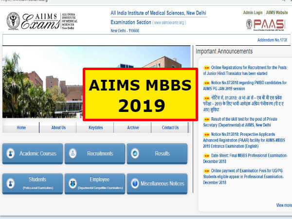
Task: Open the Recruitments button
Action: (x=95, y=154)
